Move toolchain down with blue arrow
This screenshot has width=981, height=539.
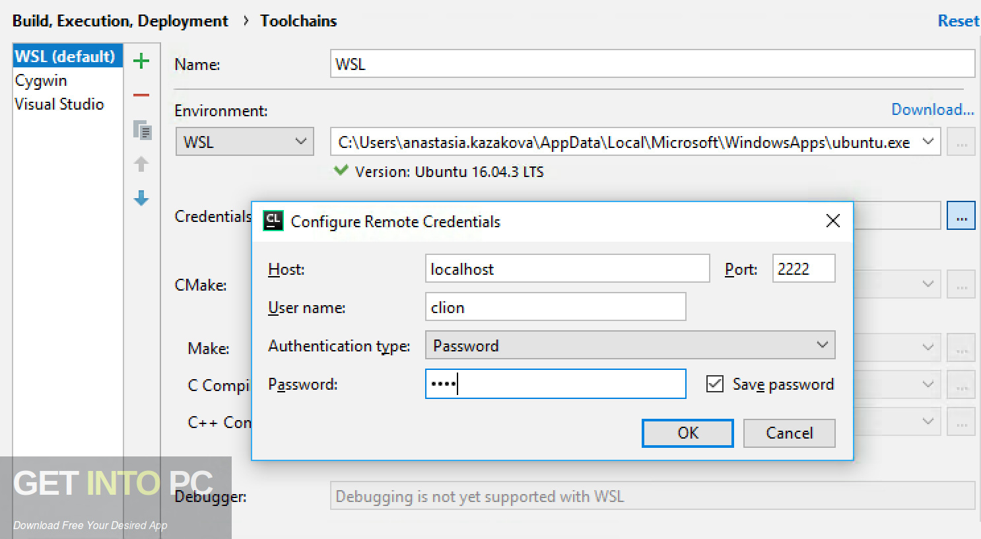click(141, 198)
